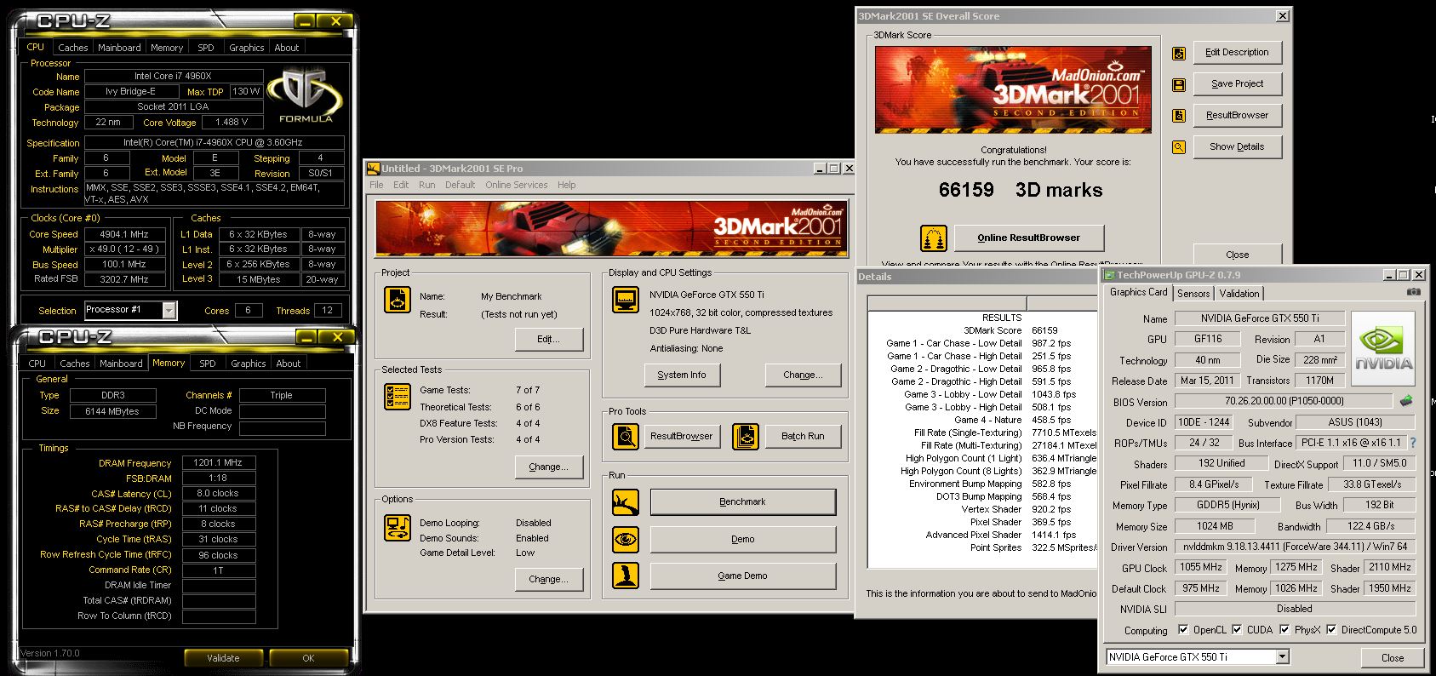Image resolution: width=1436 pixels, height=676 pixels.
Task: Open the GPU selector dropdown in GPU-Z
Action: pos(1283,657)
